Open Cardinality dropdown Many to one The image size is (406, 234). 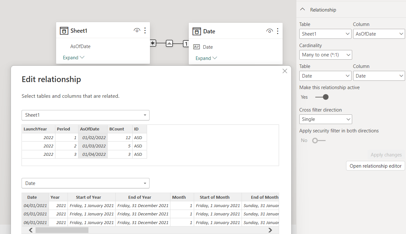tap(326, 55)
